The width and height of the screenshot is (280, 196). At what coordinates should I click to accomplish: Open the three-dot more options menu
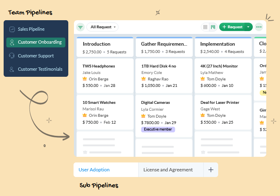[x=259, y=27]
